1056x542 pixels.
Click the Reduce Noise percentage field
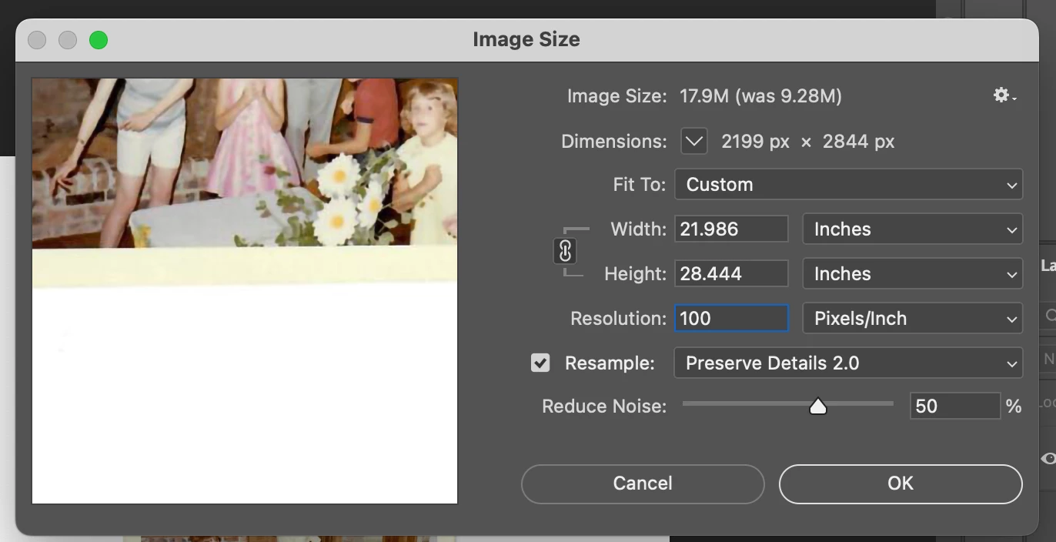(954, 406)
